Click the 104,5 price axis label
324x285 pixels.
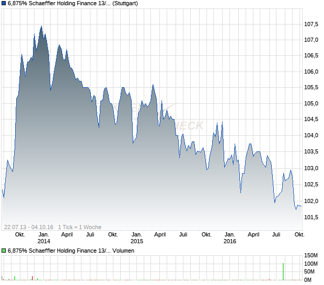[x=311, y=120]
